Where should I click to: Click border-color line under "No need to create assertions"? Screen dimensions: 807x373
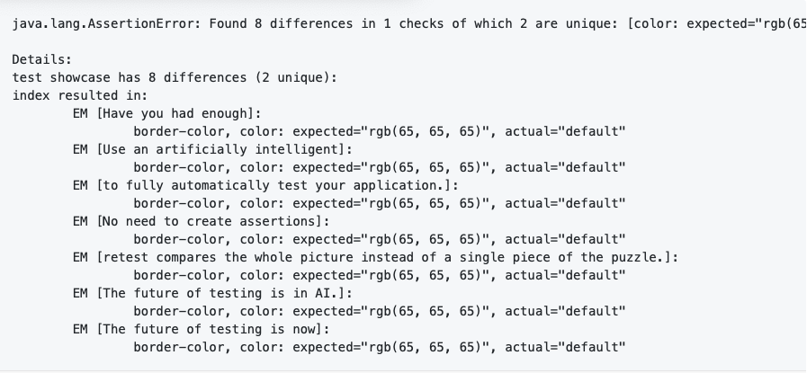pyautogui.click(x=379, y=239)
